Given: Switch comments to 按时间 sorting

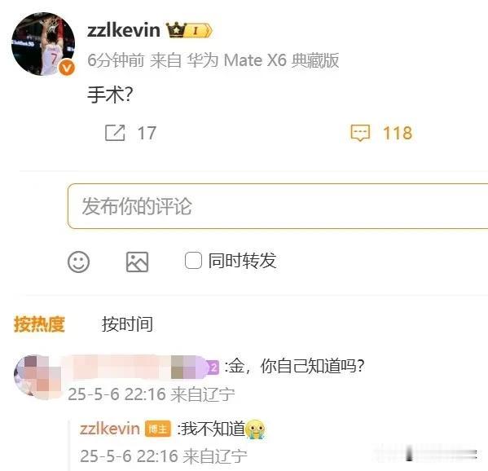Looking at the screenshot, I should pyautogui.click(x=127, y=324).
